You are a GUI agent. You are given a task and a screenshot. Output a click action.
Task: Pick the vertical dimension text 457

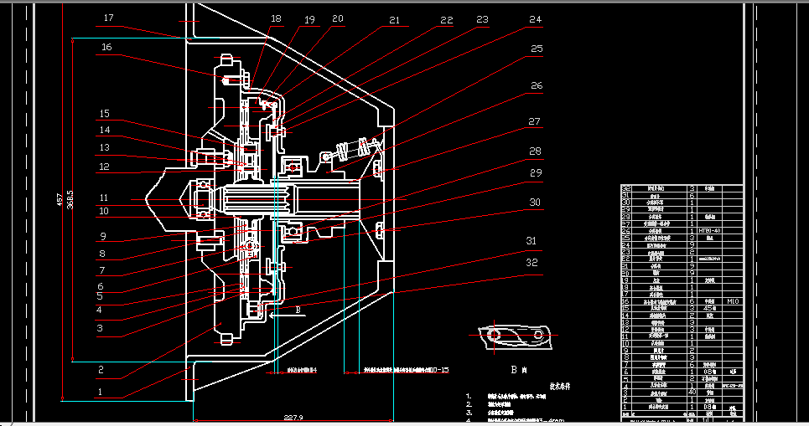point(60,200)
